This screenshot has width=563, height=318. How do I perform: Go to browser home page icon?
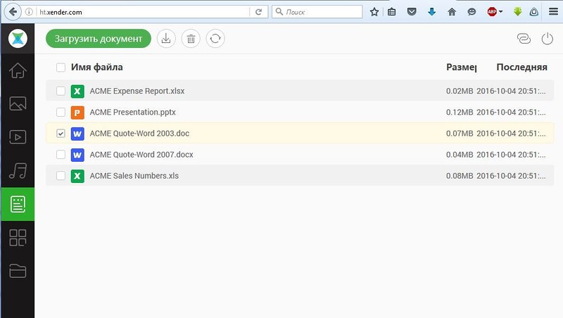(x=452, y=12)
